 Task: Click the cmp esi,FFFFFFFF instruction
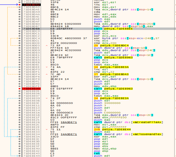click(x=110, y=127)
